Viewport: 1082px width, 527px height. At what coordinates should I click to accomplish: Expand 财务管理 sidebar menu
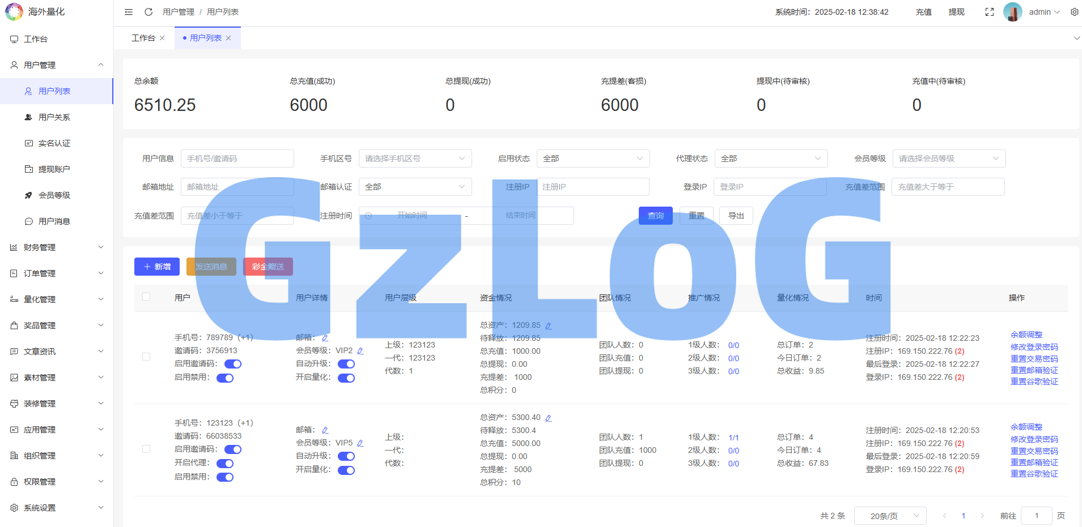(x=57, y=247)
